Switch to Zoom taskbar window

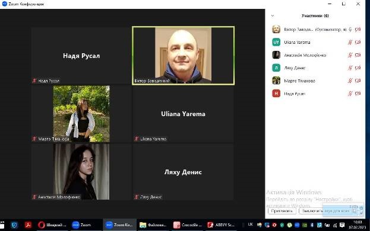pos(82,225)
